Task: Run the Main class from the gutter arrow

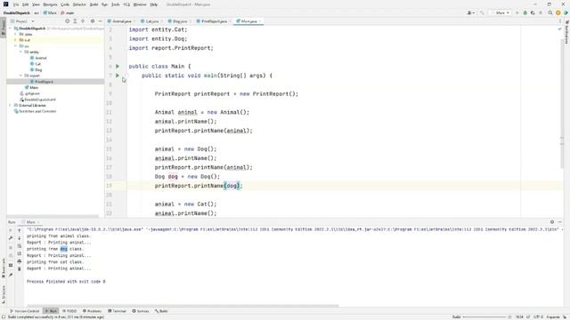Action: coord(118,66)
